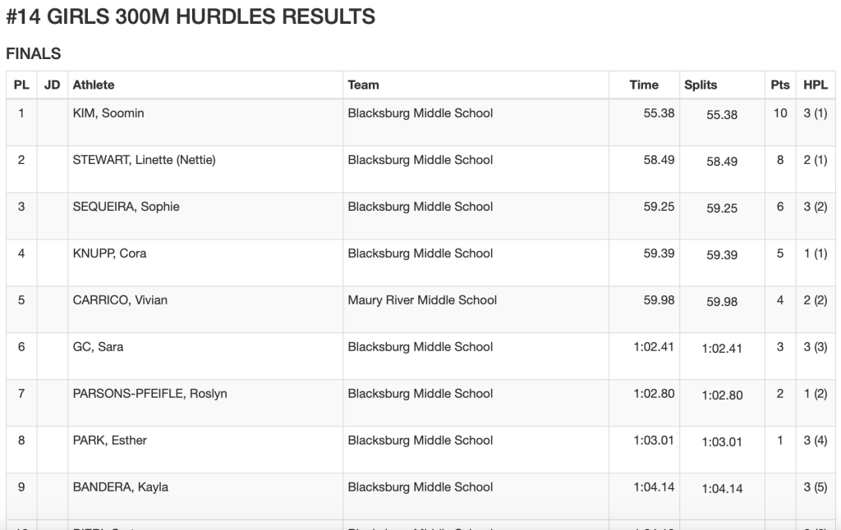Click the Pts column header

click(x=780, y=85)
